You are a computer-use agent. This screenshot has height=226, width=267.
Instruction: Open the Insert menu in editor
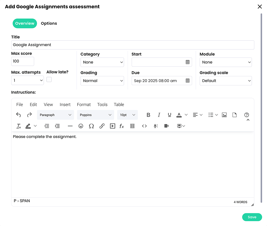click(x=65, y=104)
